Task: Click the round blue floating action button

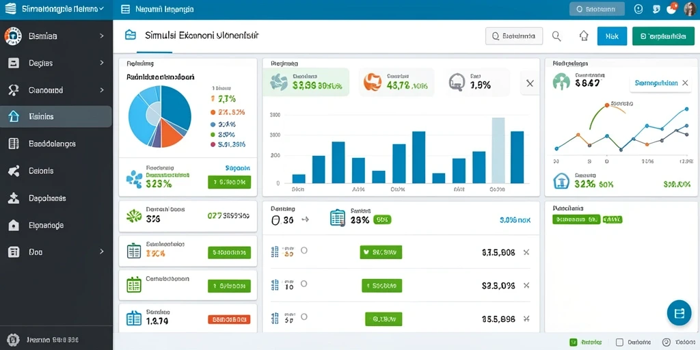Action: point(679,312)
